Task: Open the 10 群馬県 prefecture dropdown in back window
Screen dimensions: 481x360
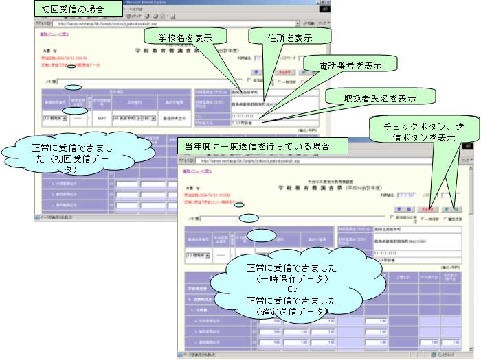Action: (x=55, y=118)
